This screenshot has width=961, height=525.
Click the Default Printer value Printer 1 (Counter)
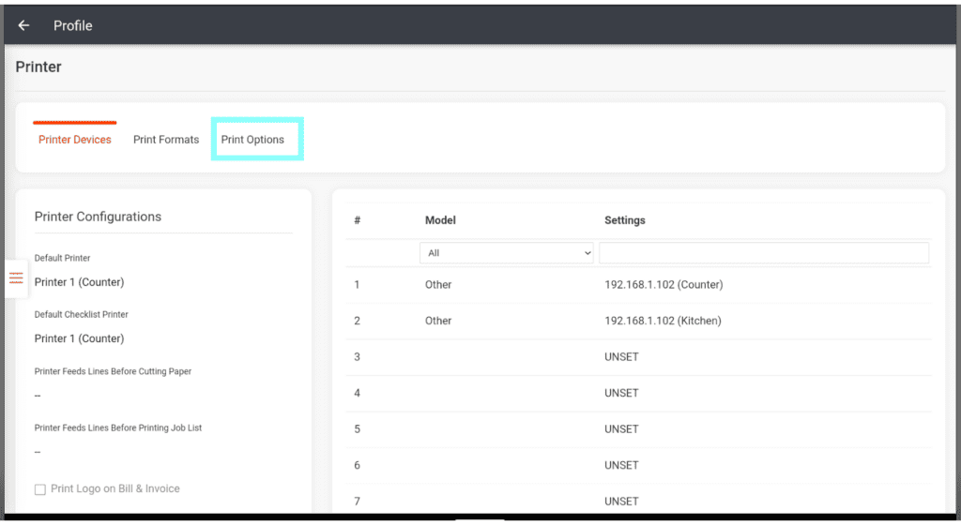[x=79, y=282]
